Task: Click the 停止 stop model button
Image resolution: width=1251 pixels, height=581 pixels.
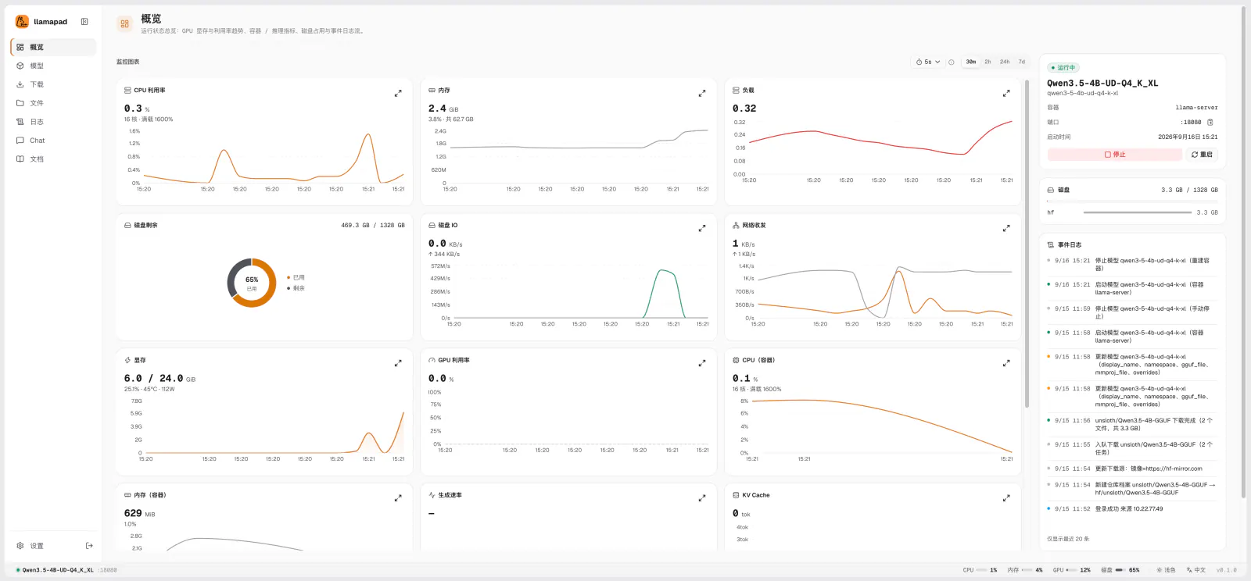Action: point(1115,155)
